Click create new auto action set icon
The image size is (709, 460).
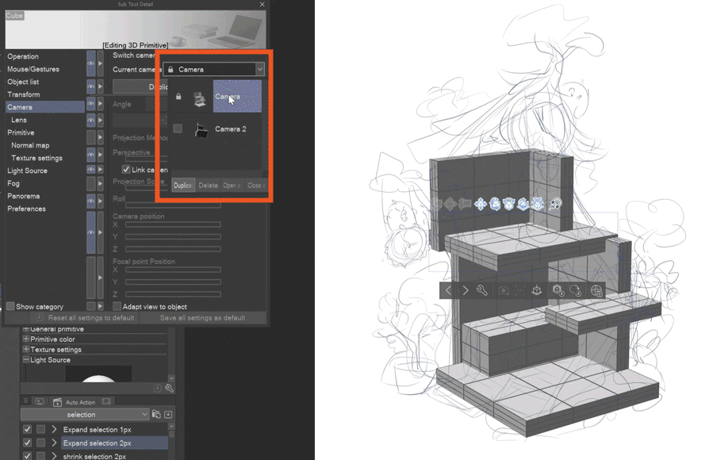click(x=156, y=414)
